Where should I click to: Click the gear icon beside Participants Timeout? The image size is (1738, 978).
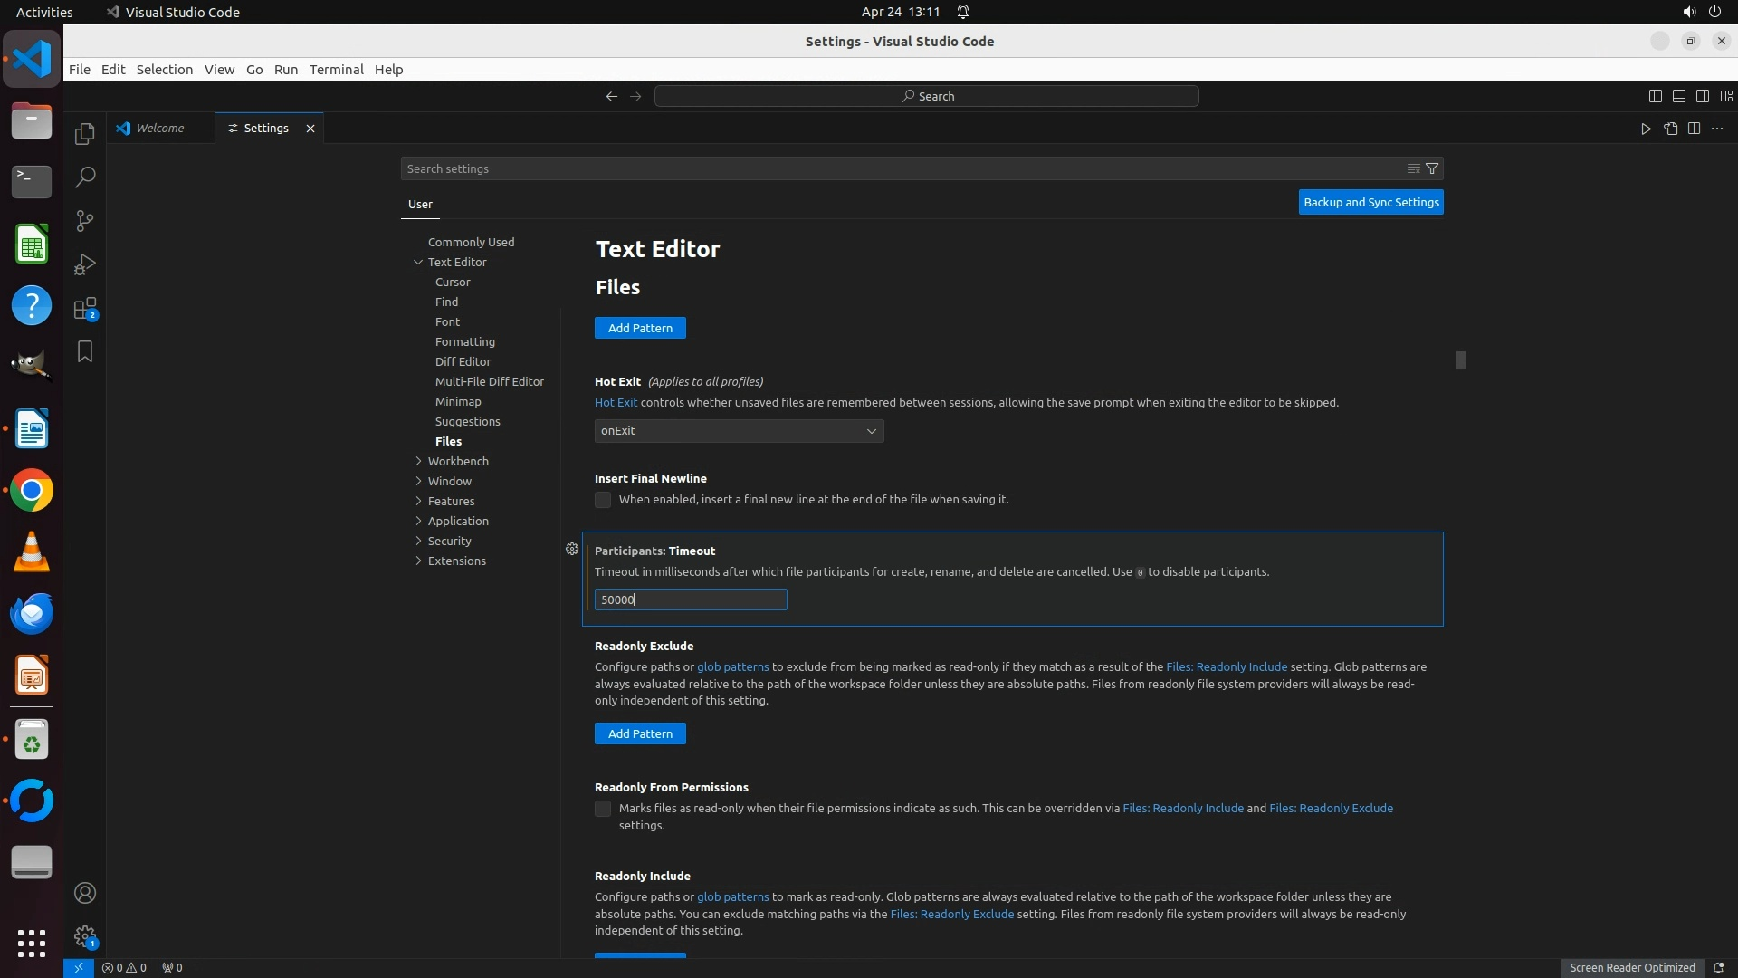point(572,549)
